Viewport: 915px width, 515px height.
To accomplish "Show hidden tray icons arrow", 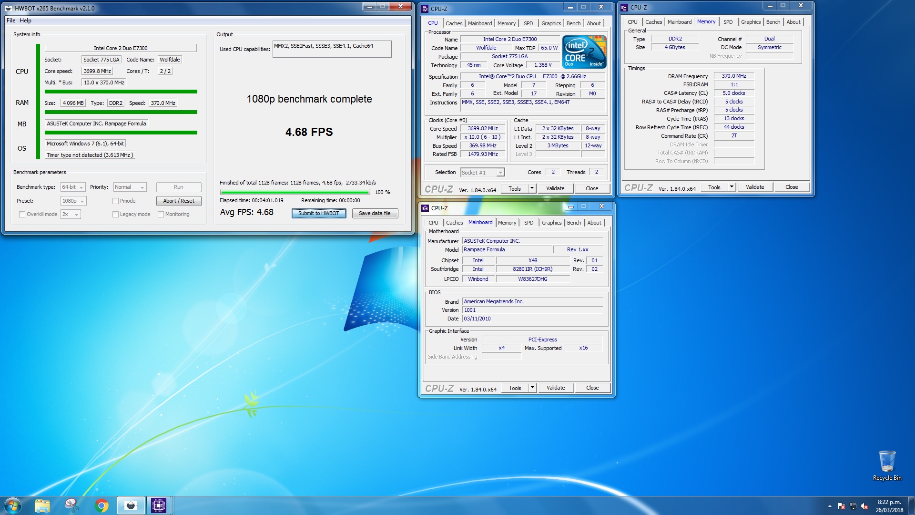I will click(830, 506).
